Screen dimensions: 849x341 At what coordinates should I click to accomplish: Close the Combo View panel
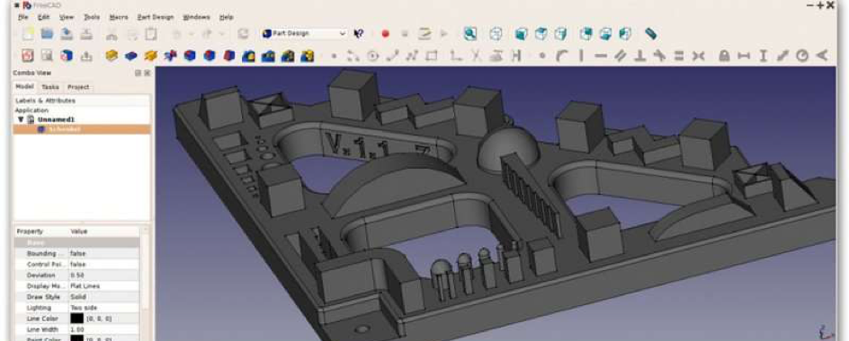[147, 73]
